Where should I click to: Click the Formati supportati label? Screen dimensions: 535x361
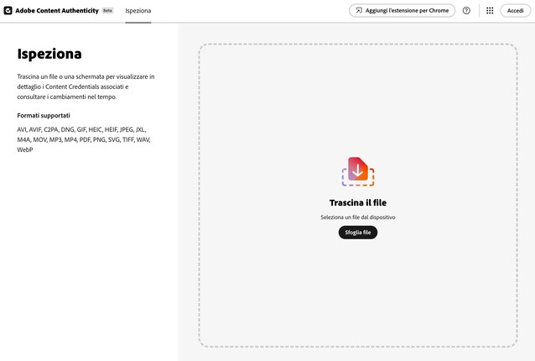(x=44, y=116)
